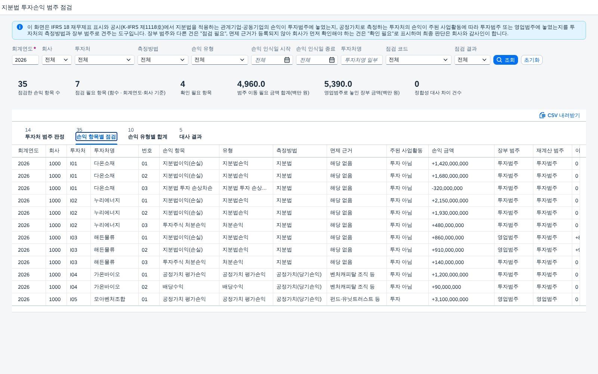Click the 측정방법 column header in table
Viewport: 598px width, 374px height.
click(x=300, y=151)
